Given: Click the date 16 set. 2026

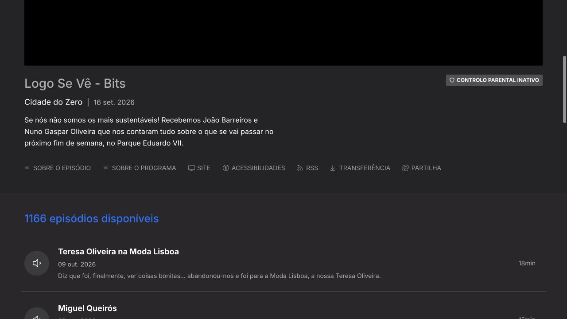Looking at the screenshot, I should click(114, 102).
